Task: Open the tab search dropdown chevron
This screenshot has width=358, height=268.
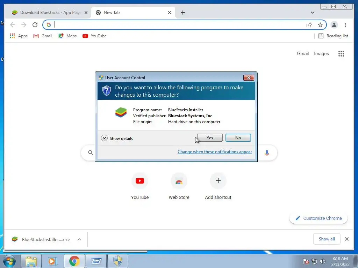Action: 312,13
